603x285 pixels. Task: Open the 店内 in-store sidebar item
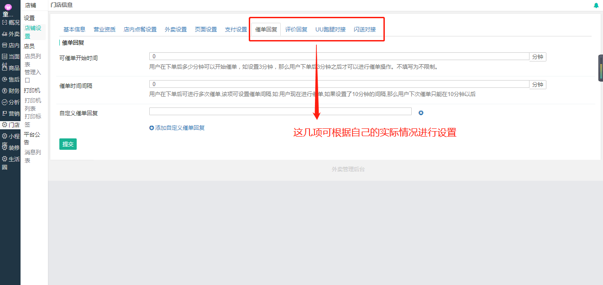10,45
